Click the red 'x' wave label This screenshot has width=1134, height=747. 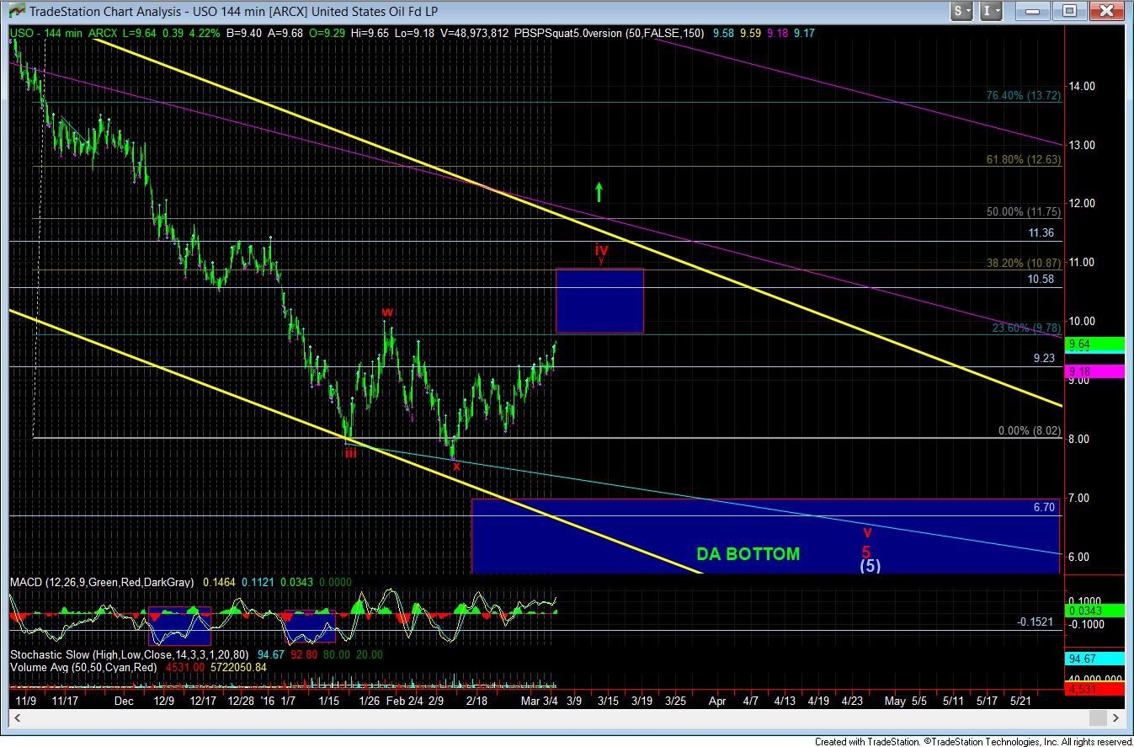click(x=456, y=466)
